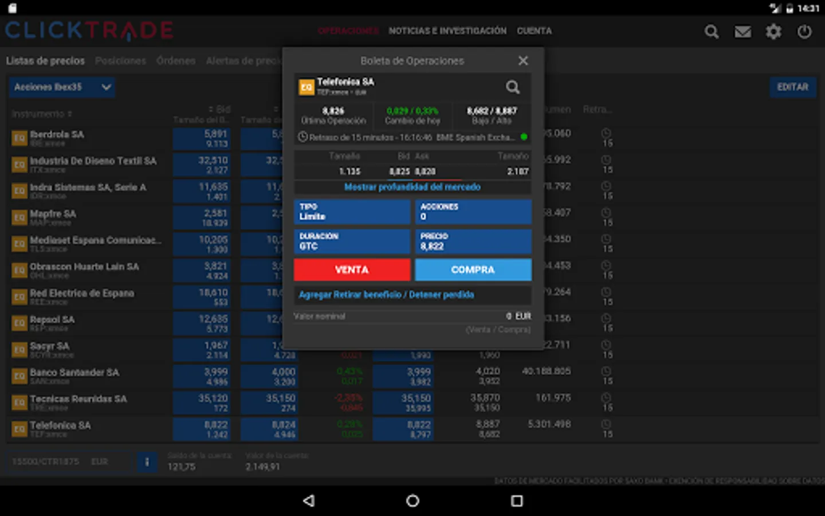Tap Android back navigation button

(x=309, y=501)
